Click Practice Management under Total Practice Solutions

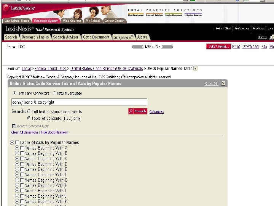(174, 15)
